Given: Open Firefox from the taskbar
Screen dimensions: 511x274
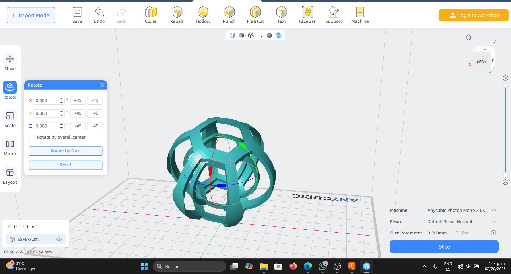Looking at the screenshot, I should click(x=293, y=266).
